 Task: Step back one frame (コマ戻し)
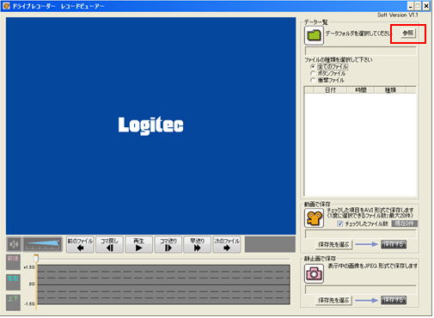point(109,244)
